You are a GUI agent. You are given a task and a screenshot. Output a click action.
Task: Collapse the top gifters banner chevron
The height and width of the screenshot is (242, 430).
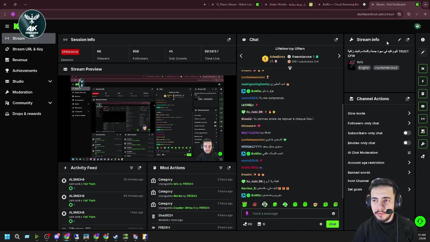[x=290, y=68]
